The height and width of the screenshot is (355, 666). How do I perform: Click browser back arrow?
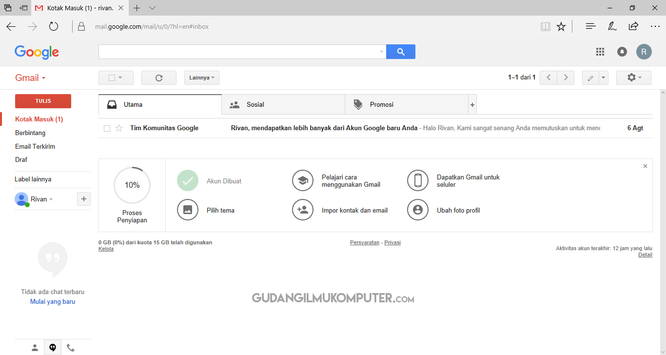click(x=11, y=26)
